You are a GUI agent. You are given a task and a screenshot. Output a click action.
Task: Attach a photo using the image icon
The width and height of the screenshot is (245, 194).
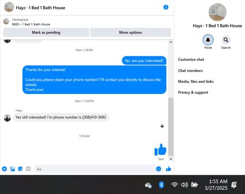[x=13, y=169]
